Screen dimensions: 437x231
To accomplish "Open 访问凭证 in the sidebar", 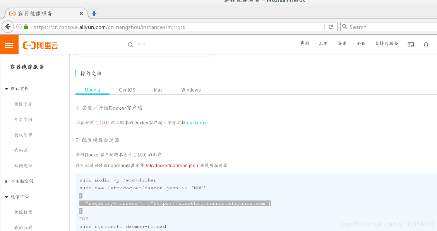I will [23, 166].
